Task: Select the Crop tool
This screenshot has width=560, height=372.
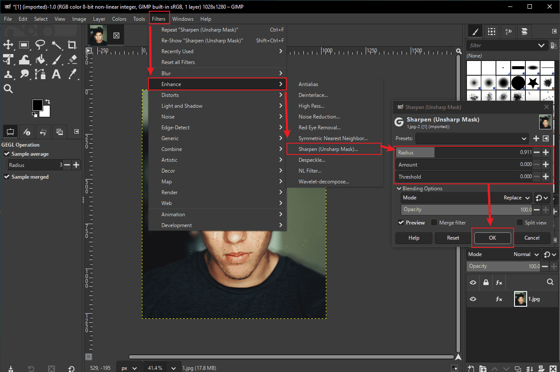Action: tap(72, 45)
